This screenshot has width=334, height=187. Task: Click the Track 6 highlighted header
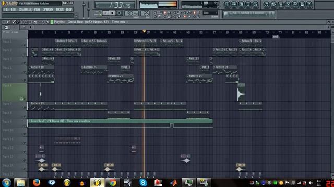point(14,92)
